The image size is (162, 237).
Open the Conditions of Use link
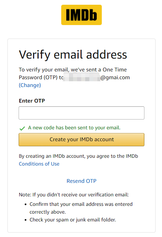39,164
